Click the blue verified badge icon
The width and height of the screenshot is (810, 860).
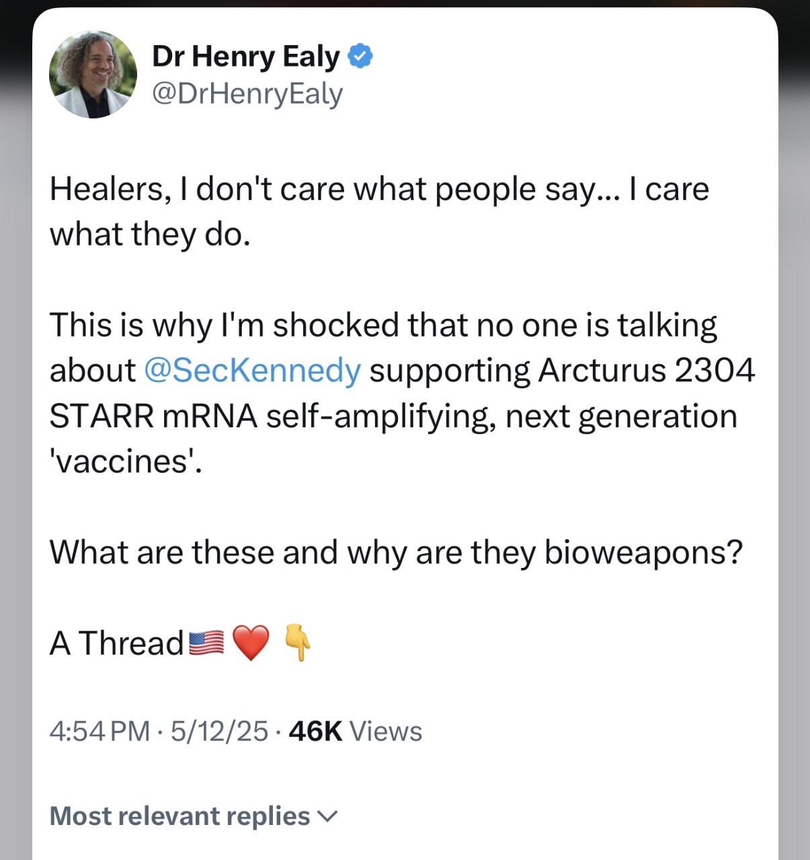click(360, 57)
